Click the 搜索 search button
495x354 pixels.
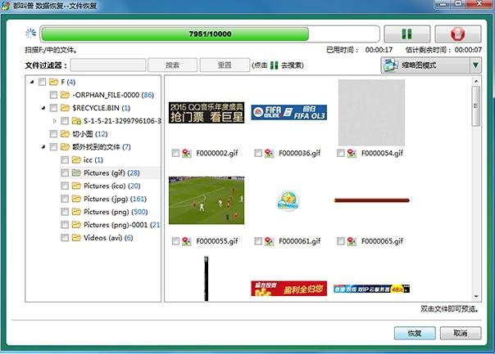[172, 65]
